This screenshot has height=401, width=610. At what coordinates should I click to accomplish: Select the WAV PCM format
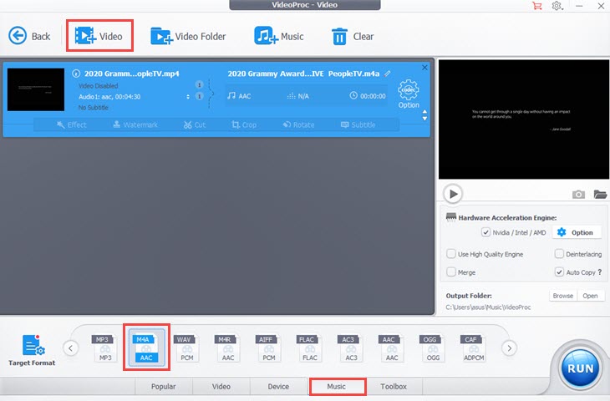186,348
